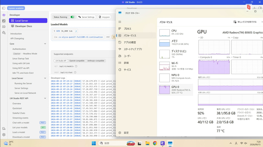Open Task Manager hamburger menu
Screen dimensions: 263x147
pos(120,22)
